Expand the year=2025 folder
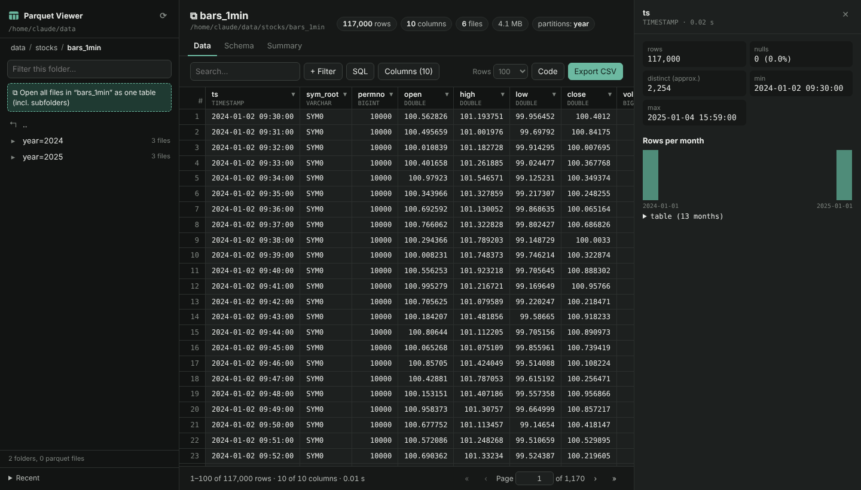This screenshot has width=861, height=490. coord(90,157)
